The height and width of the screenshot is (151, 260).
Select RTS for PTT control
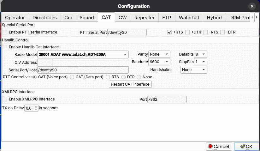(108, 77)
